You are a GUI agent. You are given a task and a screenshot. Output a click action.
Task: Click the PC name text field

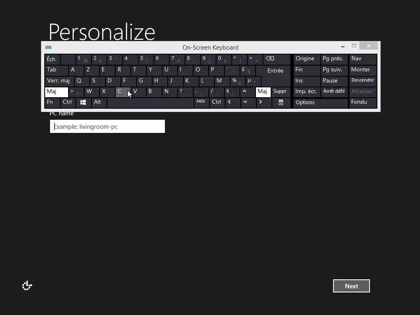[x=107, y=126]
